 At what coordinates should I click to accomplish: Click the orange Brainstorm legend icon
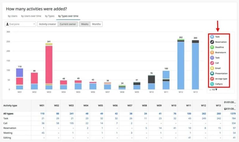(212, 52)
